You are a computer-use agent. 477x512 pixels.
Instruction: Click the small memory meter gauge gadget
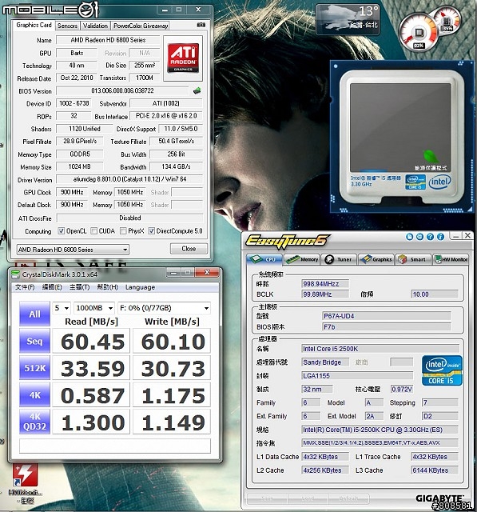pos(447,20)
